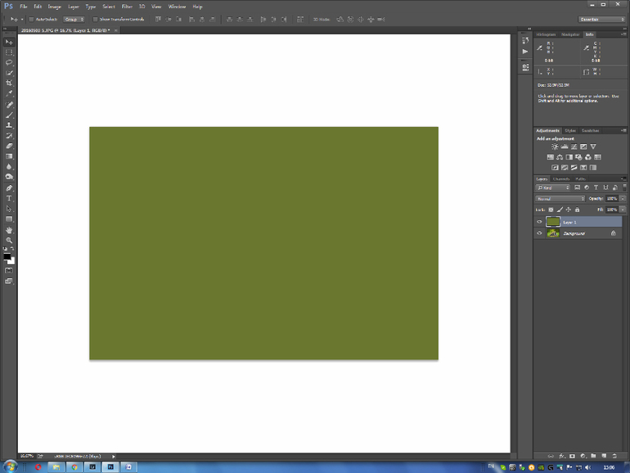Viewport: 630px width, 473px height.
Task: Select the Zoom tool in toolbox
Action: coord(10,241)
